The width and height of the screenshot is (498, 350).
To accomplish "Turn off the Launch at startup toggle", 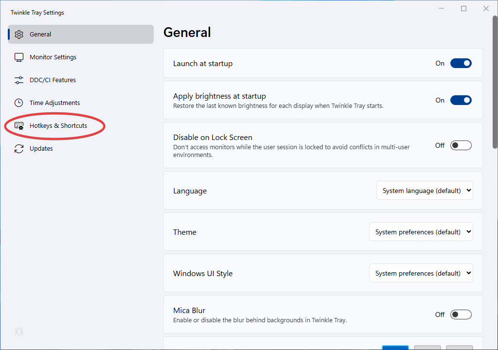I will click(461, 63).
